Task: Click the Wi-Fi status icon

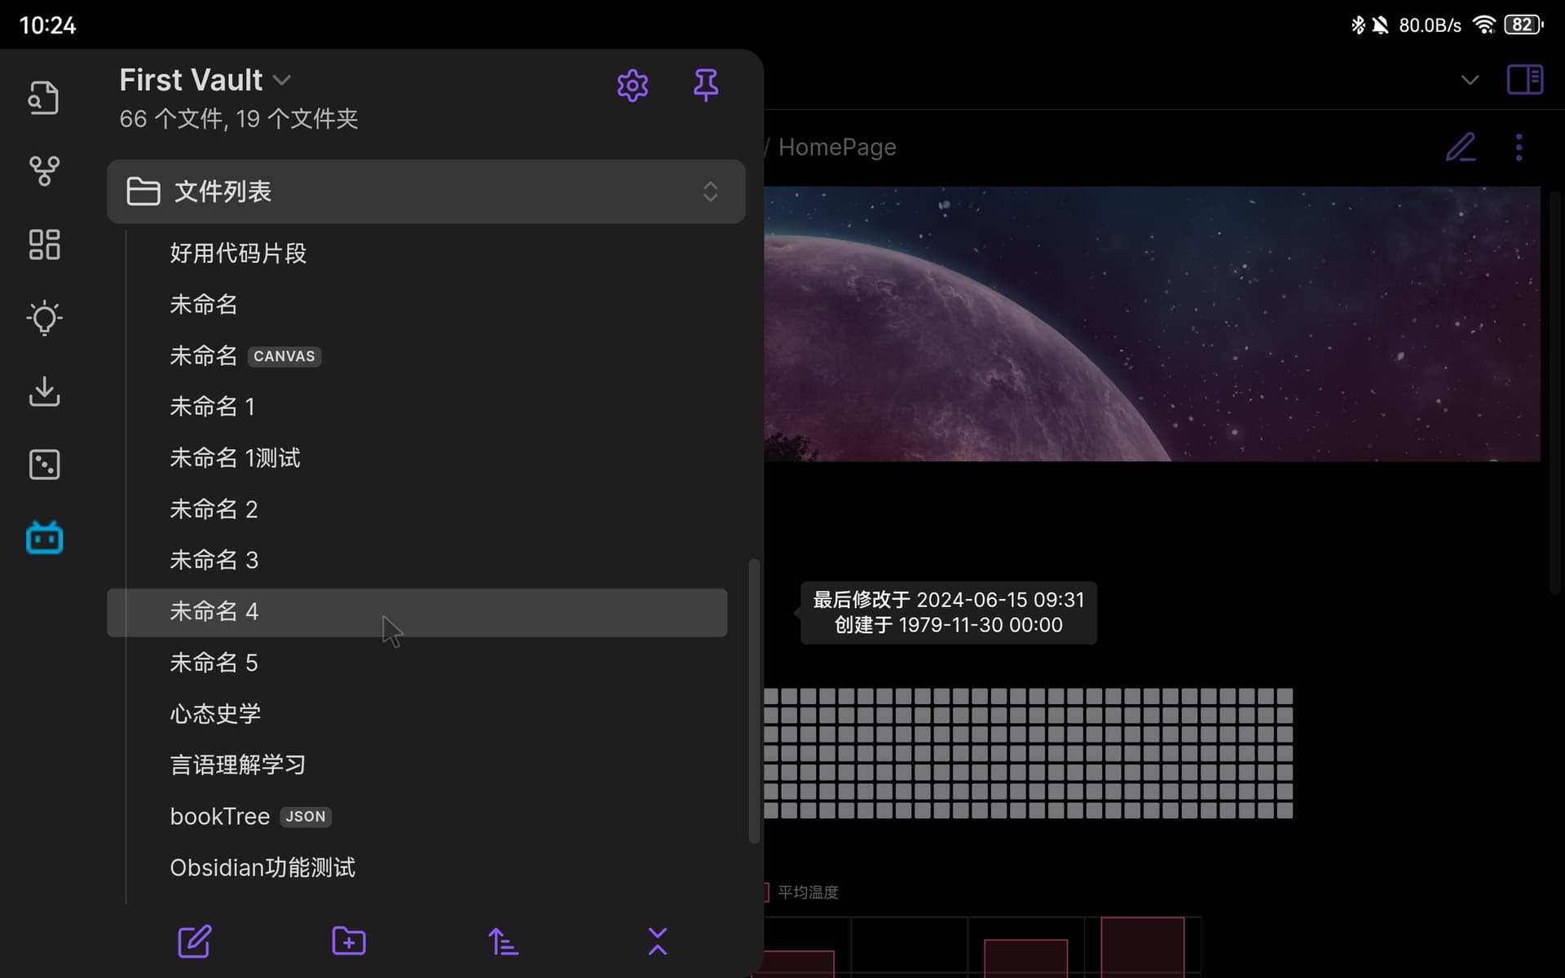Action: 1484,25
